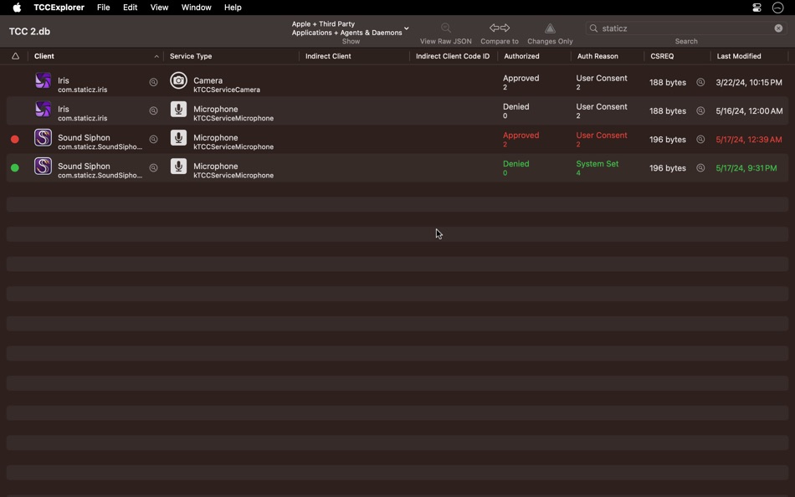Select the green Denied status text
This screenshot has height=497, width=795.
tap(515, 164)
